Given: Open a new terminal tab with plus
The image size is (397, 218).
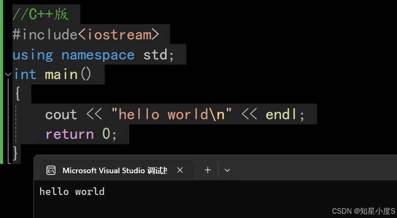Looking at the screenshot, I should [x=208, y=170].
